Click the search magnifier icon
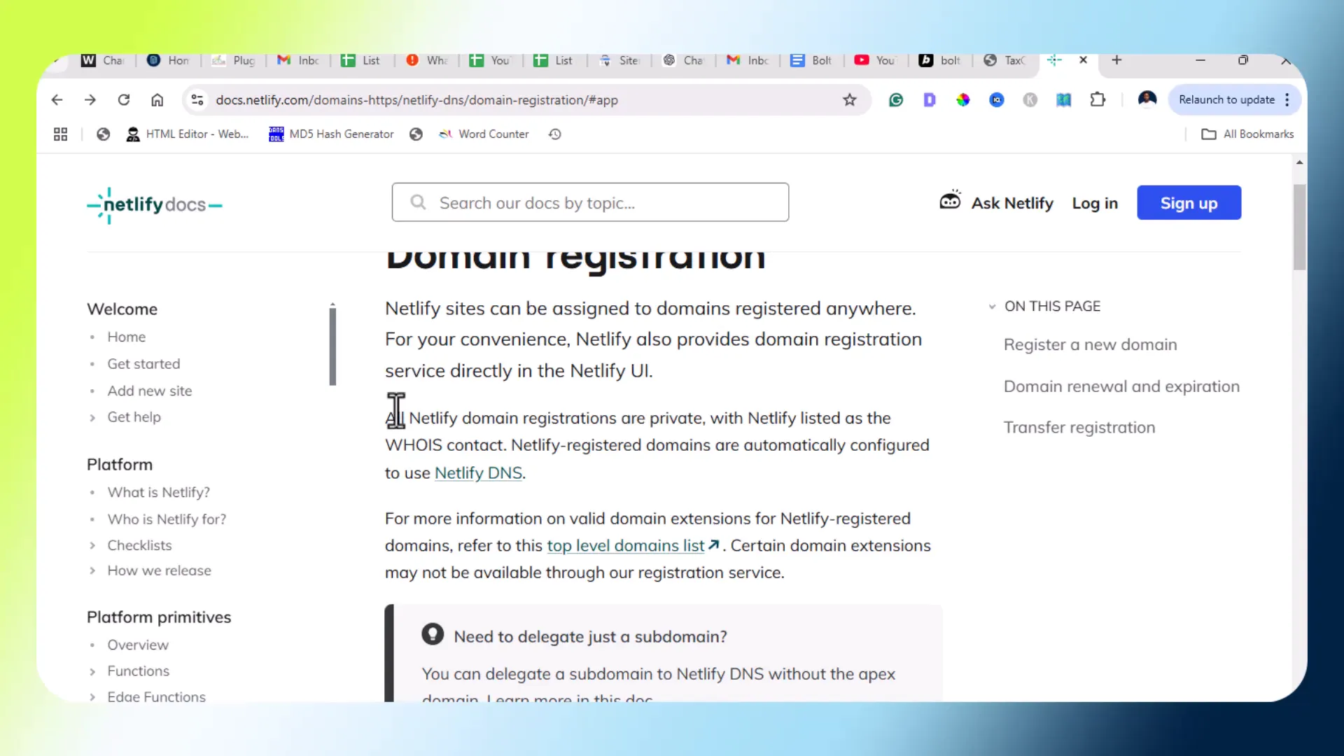The height and width of the screenshot is (756, 1344). 419,202
